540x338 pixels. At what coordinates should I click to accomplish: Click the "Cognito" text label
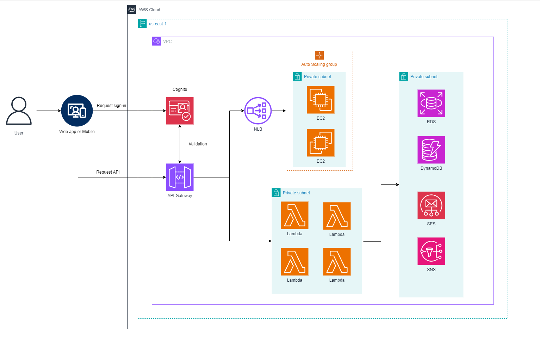[x=180, y=89]
